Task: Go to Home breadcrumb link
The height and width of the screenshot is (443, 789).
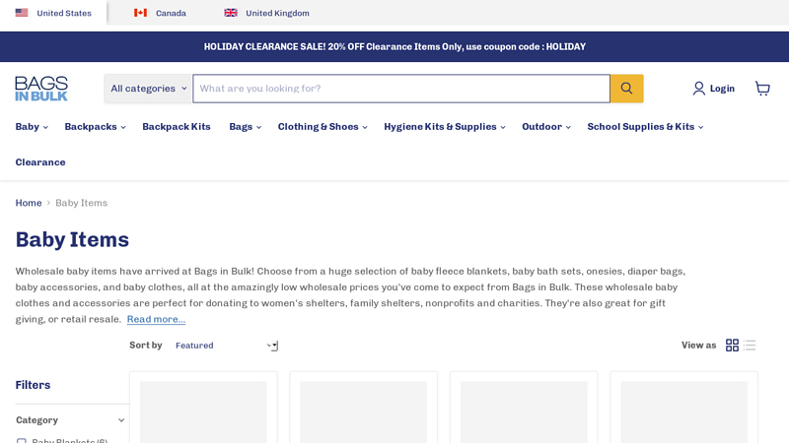Action: 29,203
